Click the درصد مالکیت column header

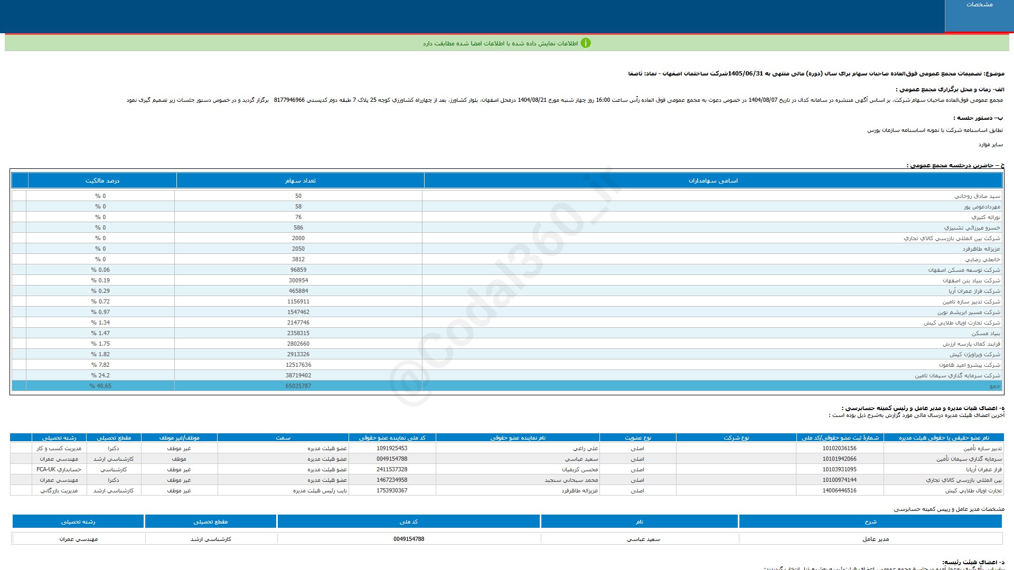tap(102, 180)
